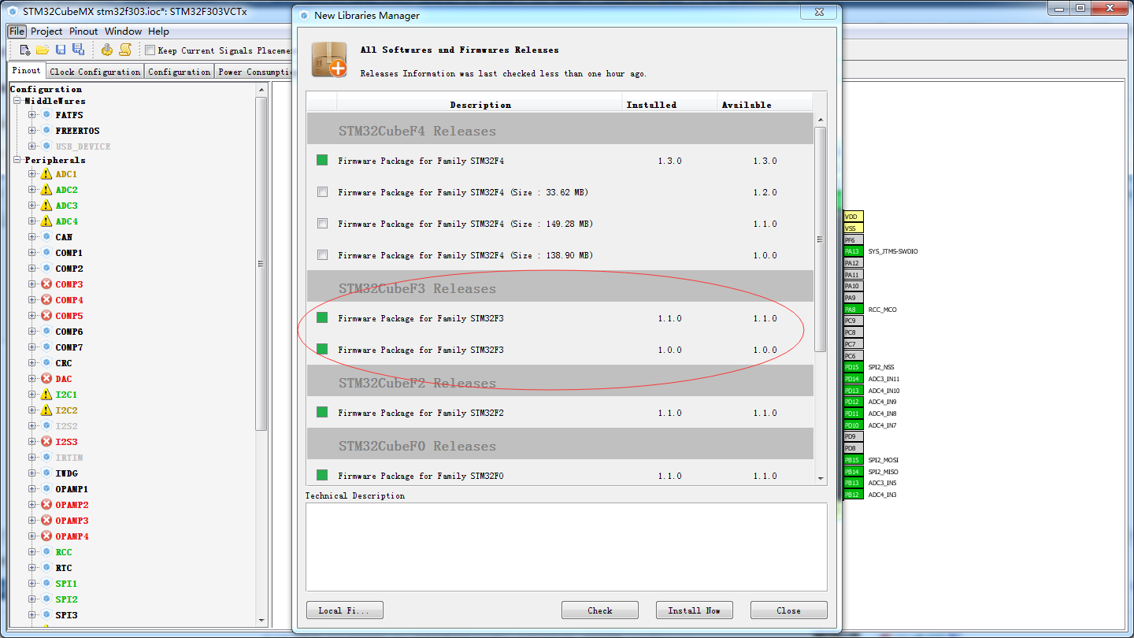1134x638 pixels.
Task: Toggle the STM32F2 package checkbox
Action: 322,413
